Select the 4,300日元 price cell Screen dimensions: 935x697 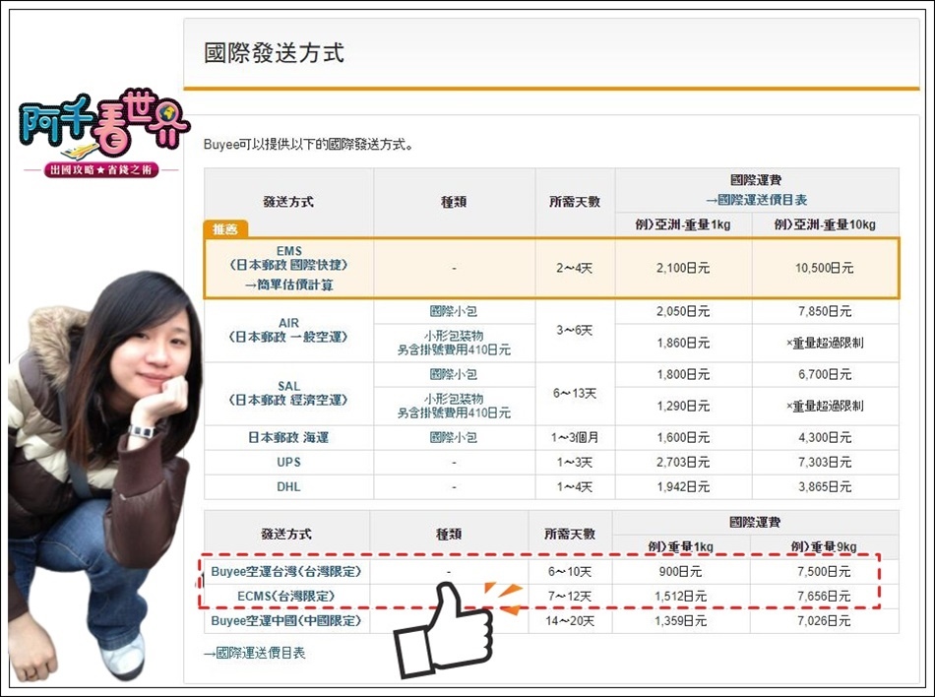coord(825,438)
